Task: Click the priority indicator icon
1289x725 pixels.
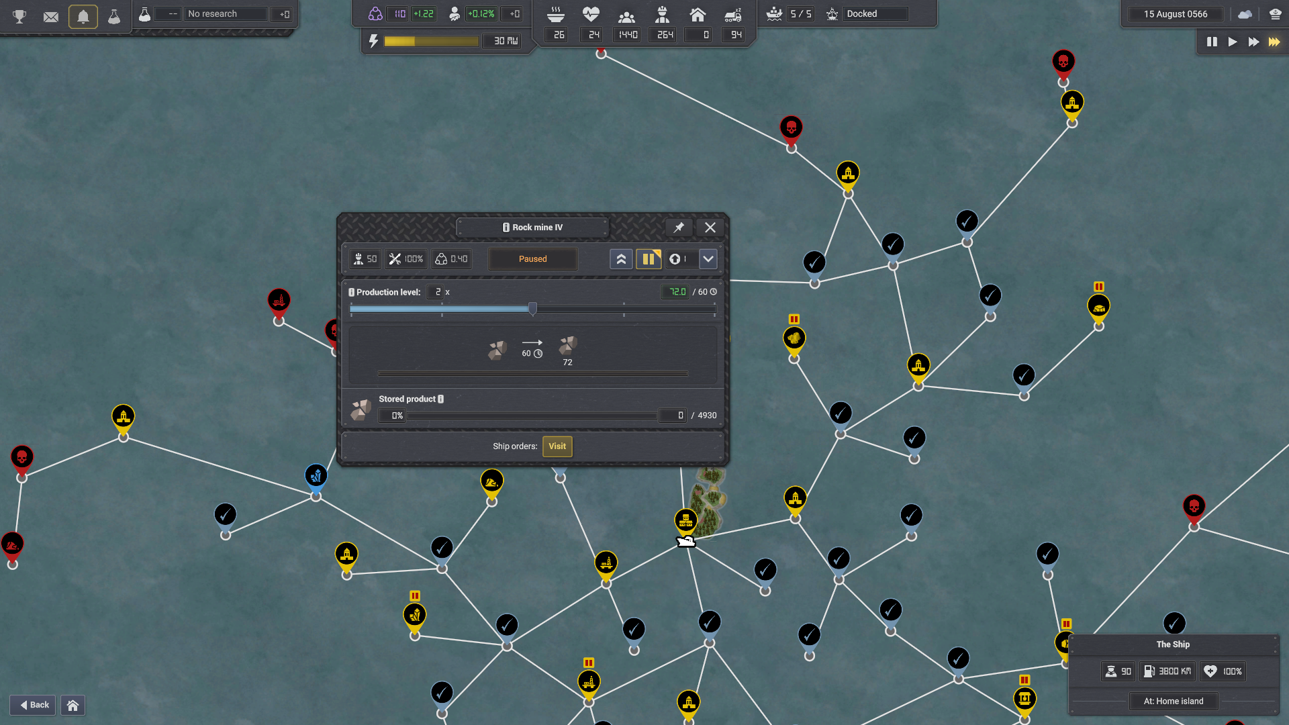Action: (675, 259)
